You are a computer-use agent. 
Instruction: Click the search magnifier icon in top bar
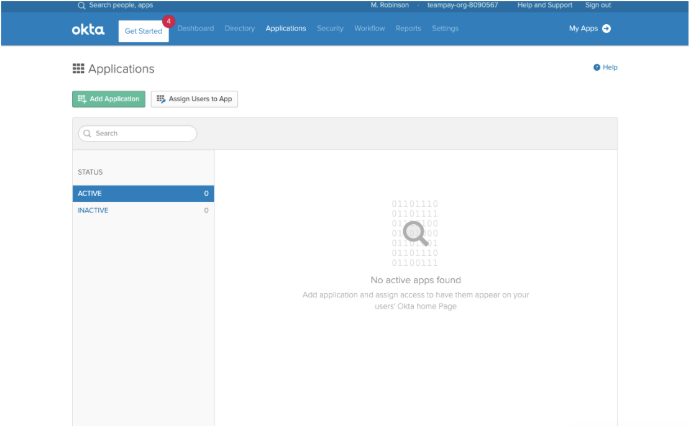pyautogui.click(x=81, y=6)
